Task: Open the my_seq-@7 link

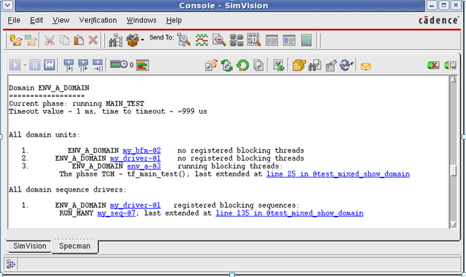Action: 116,213
